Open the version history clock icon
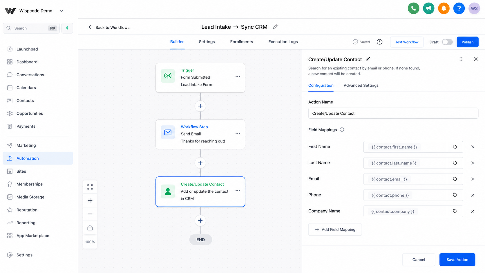Screen dimensions: 485x273 click(x=379, y=42)
